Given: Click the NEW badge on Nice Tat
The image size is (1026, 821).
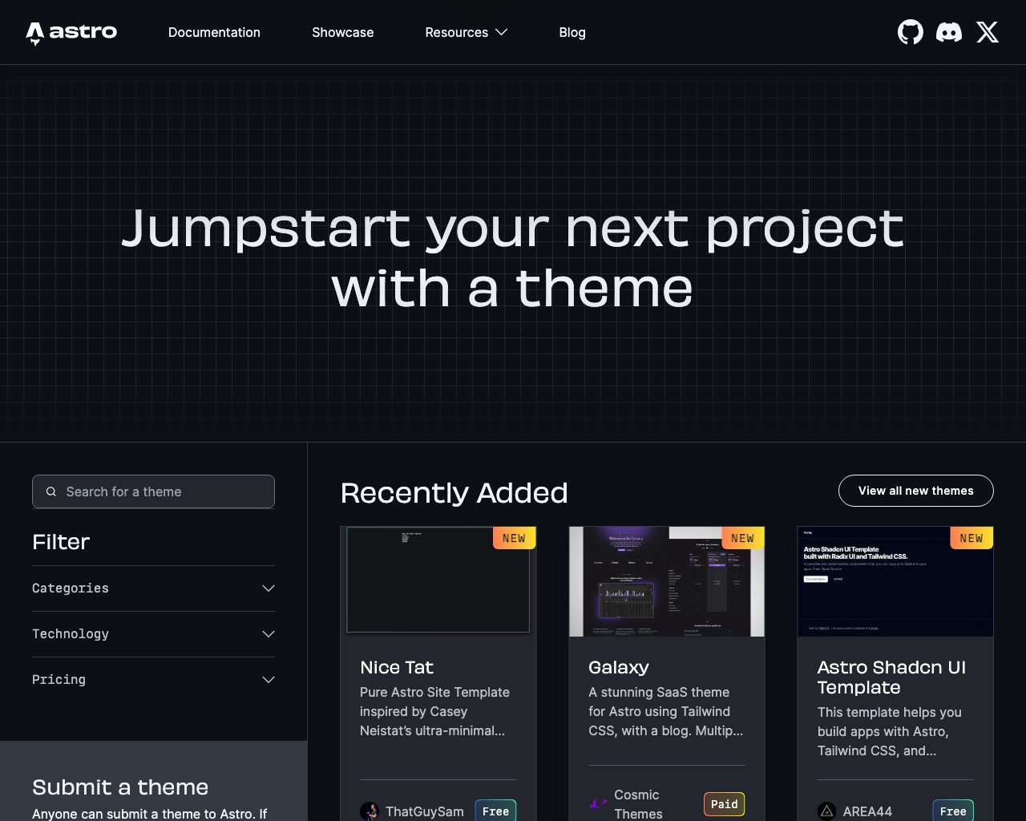Looking at the screenshot, I should pyautogui.click(x=515, y=538).
